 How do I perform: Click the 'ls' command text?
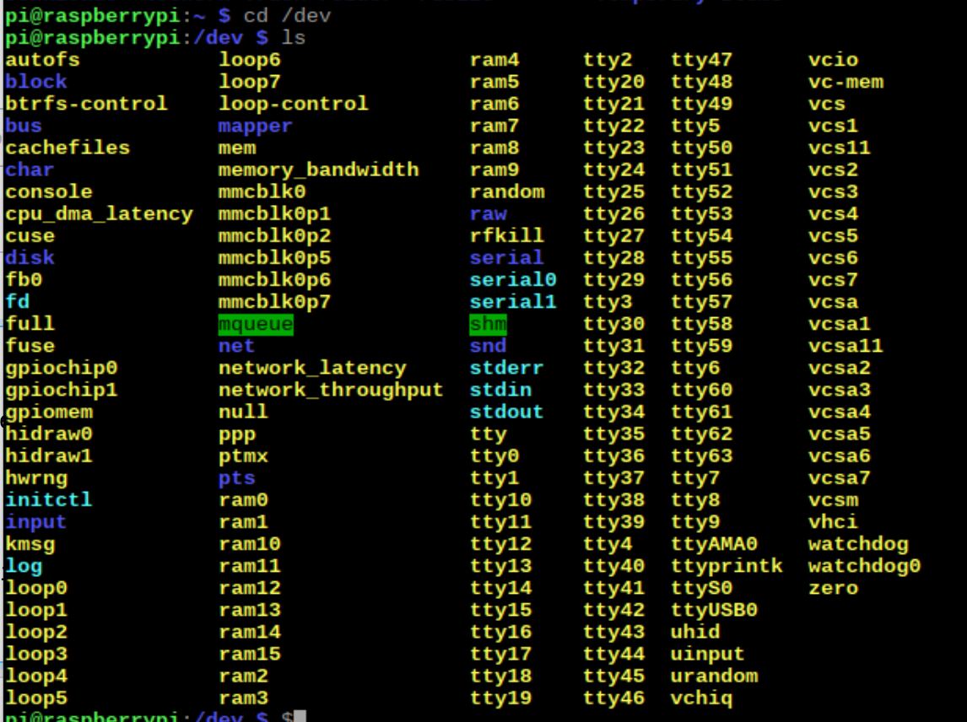[x=294, y=38]
